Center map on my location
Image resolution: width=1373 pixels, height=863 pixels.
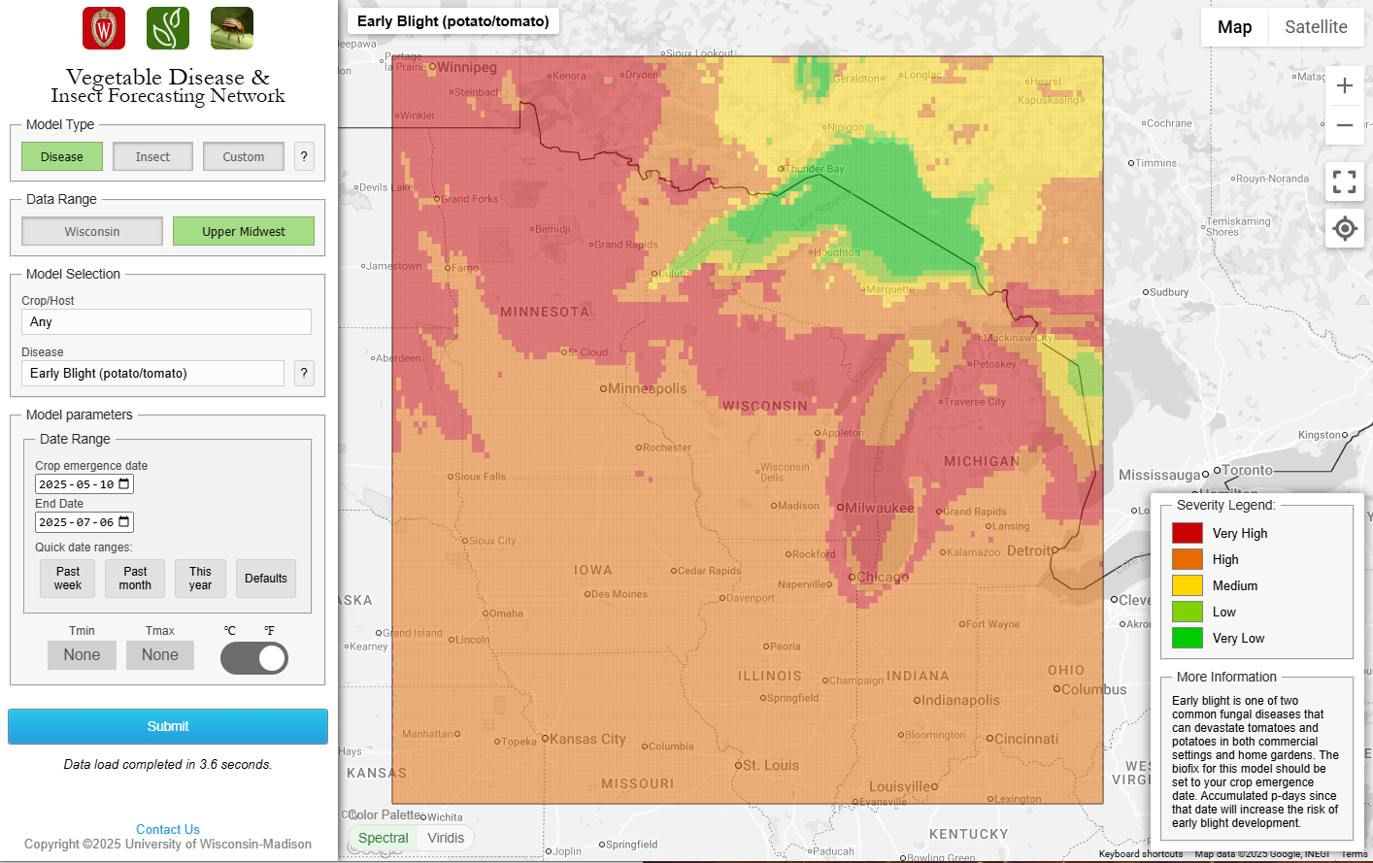pyautogui.click(x=1344, y=229)
